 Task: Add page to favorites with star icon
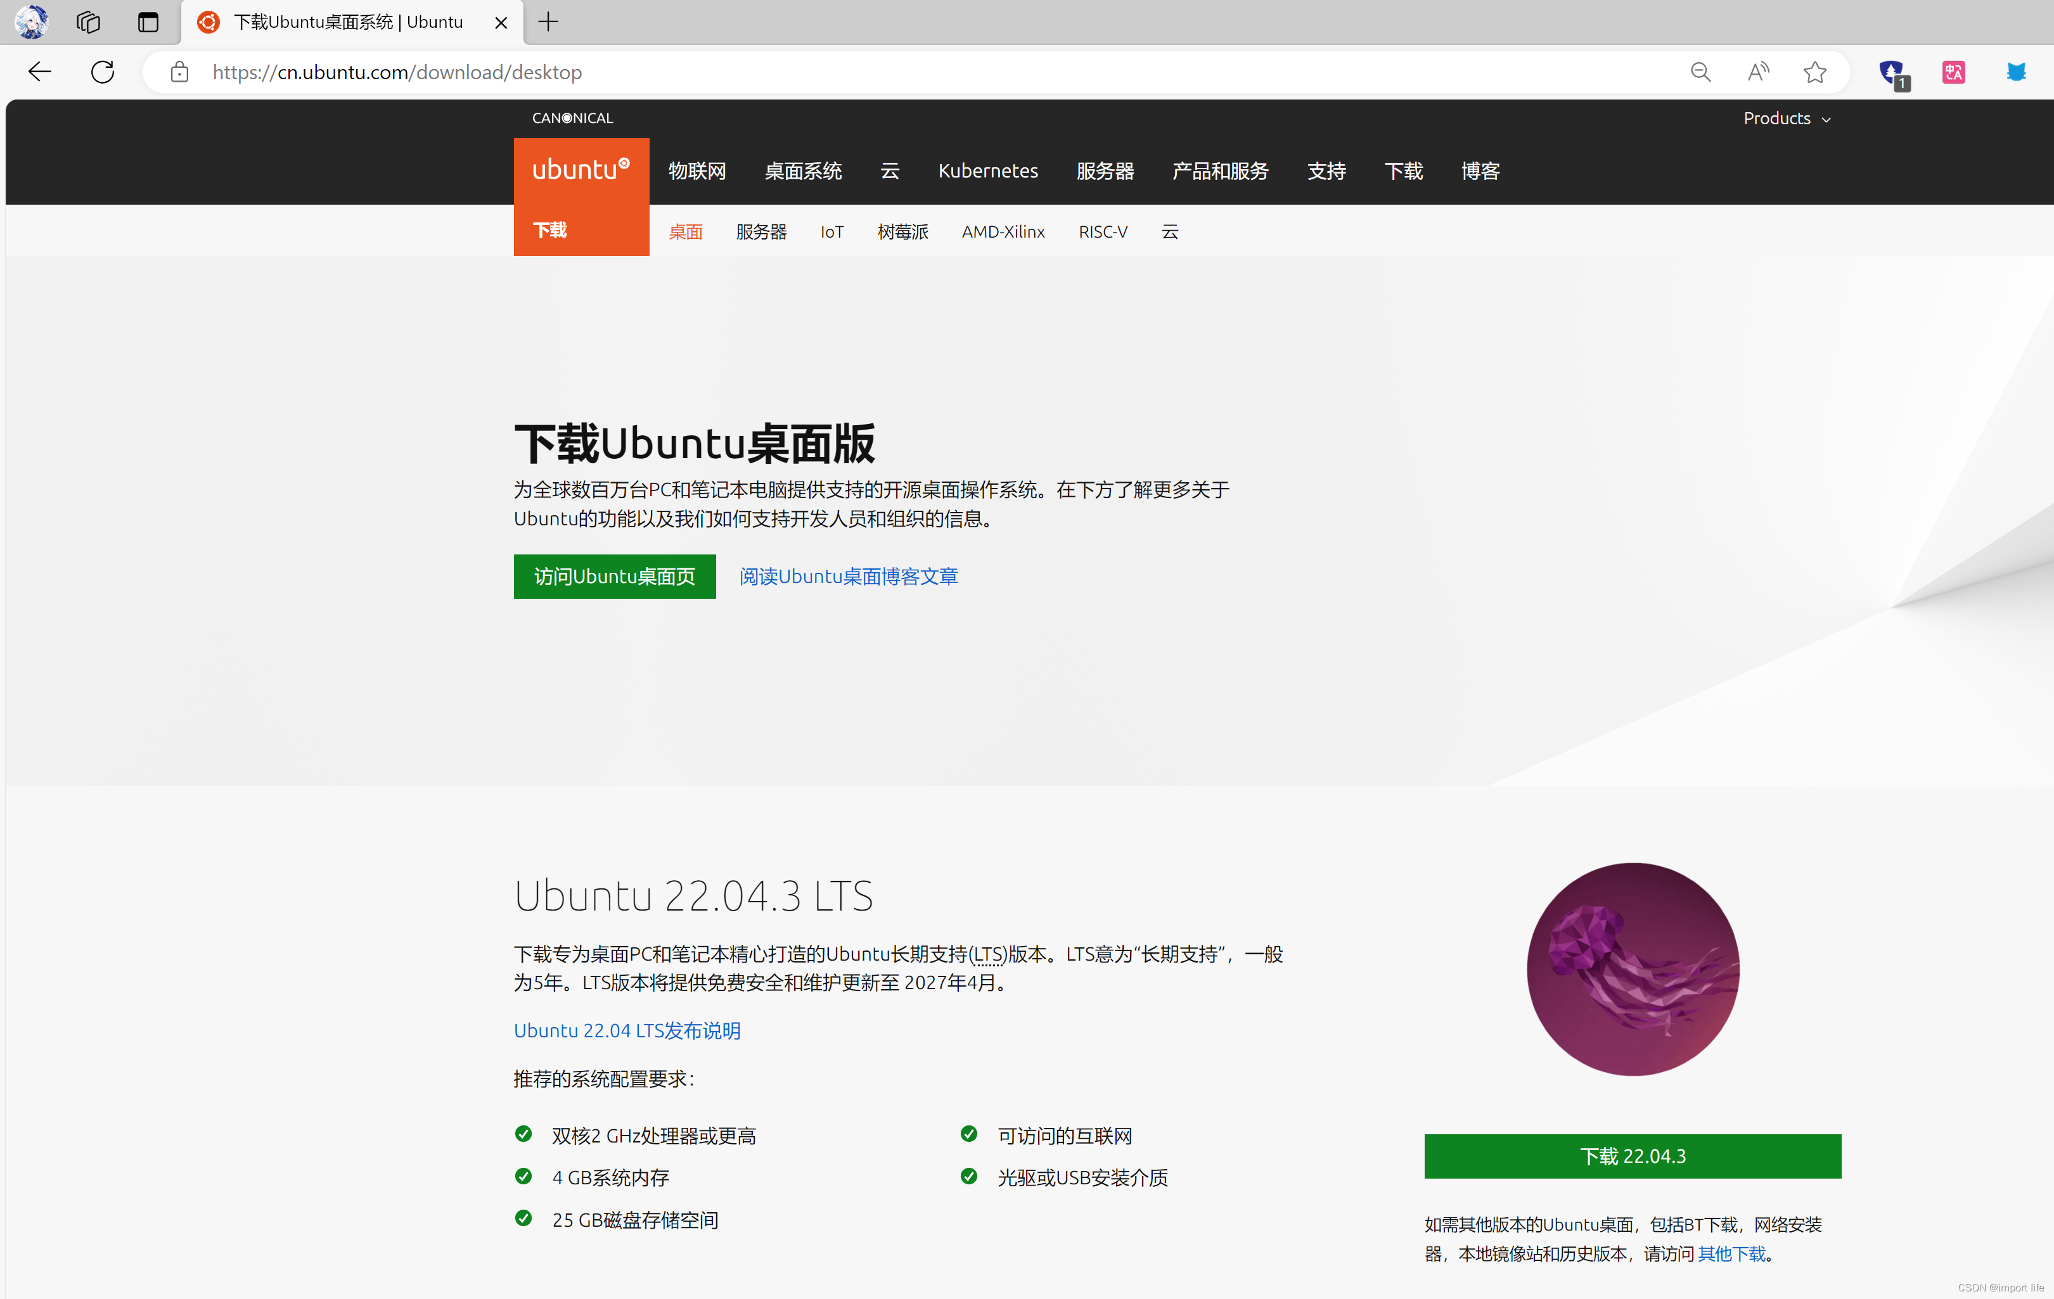[1814, 72]
